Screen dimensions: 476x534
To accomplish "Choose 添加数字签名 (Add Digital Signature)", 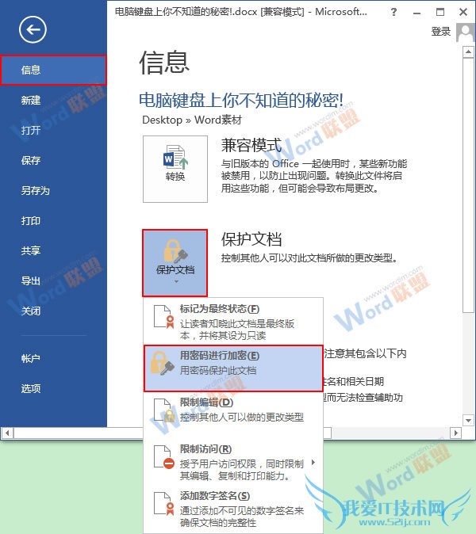I will coord(233,509).
